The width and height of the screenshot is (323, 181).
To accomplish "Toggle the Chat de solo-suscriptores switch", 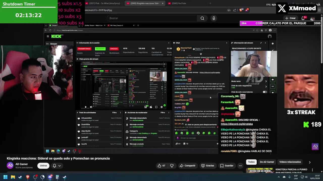I will coord(264,92).
